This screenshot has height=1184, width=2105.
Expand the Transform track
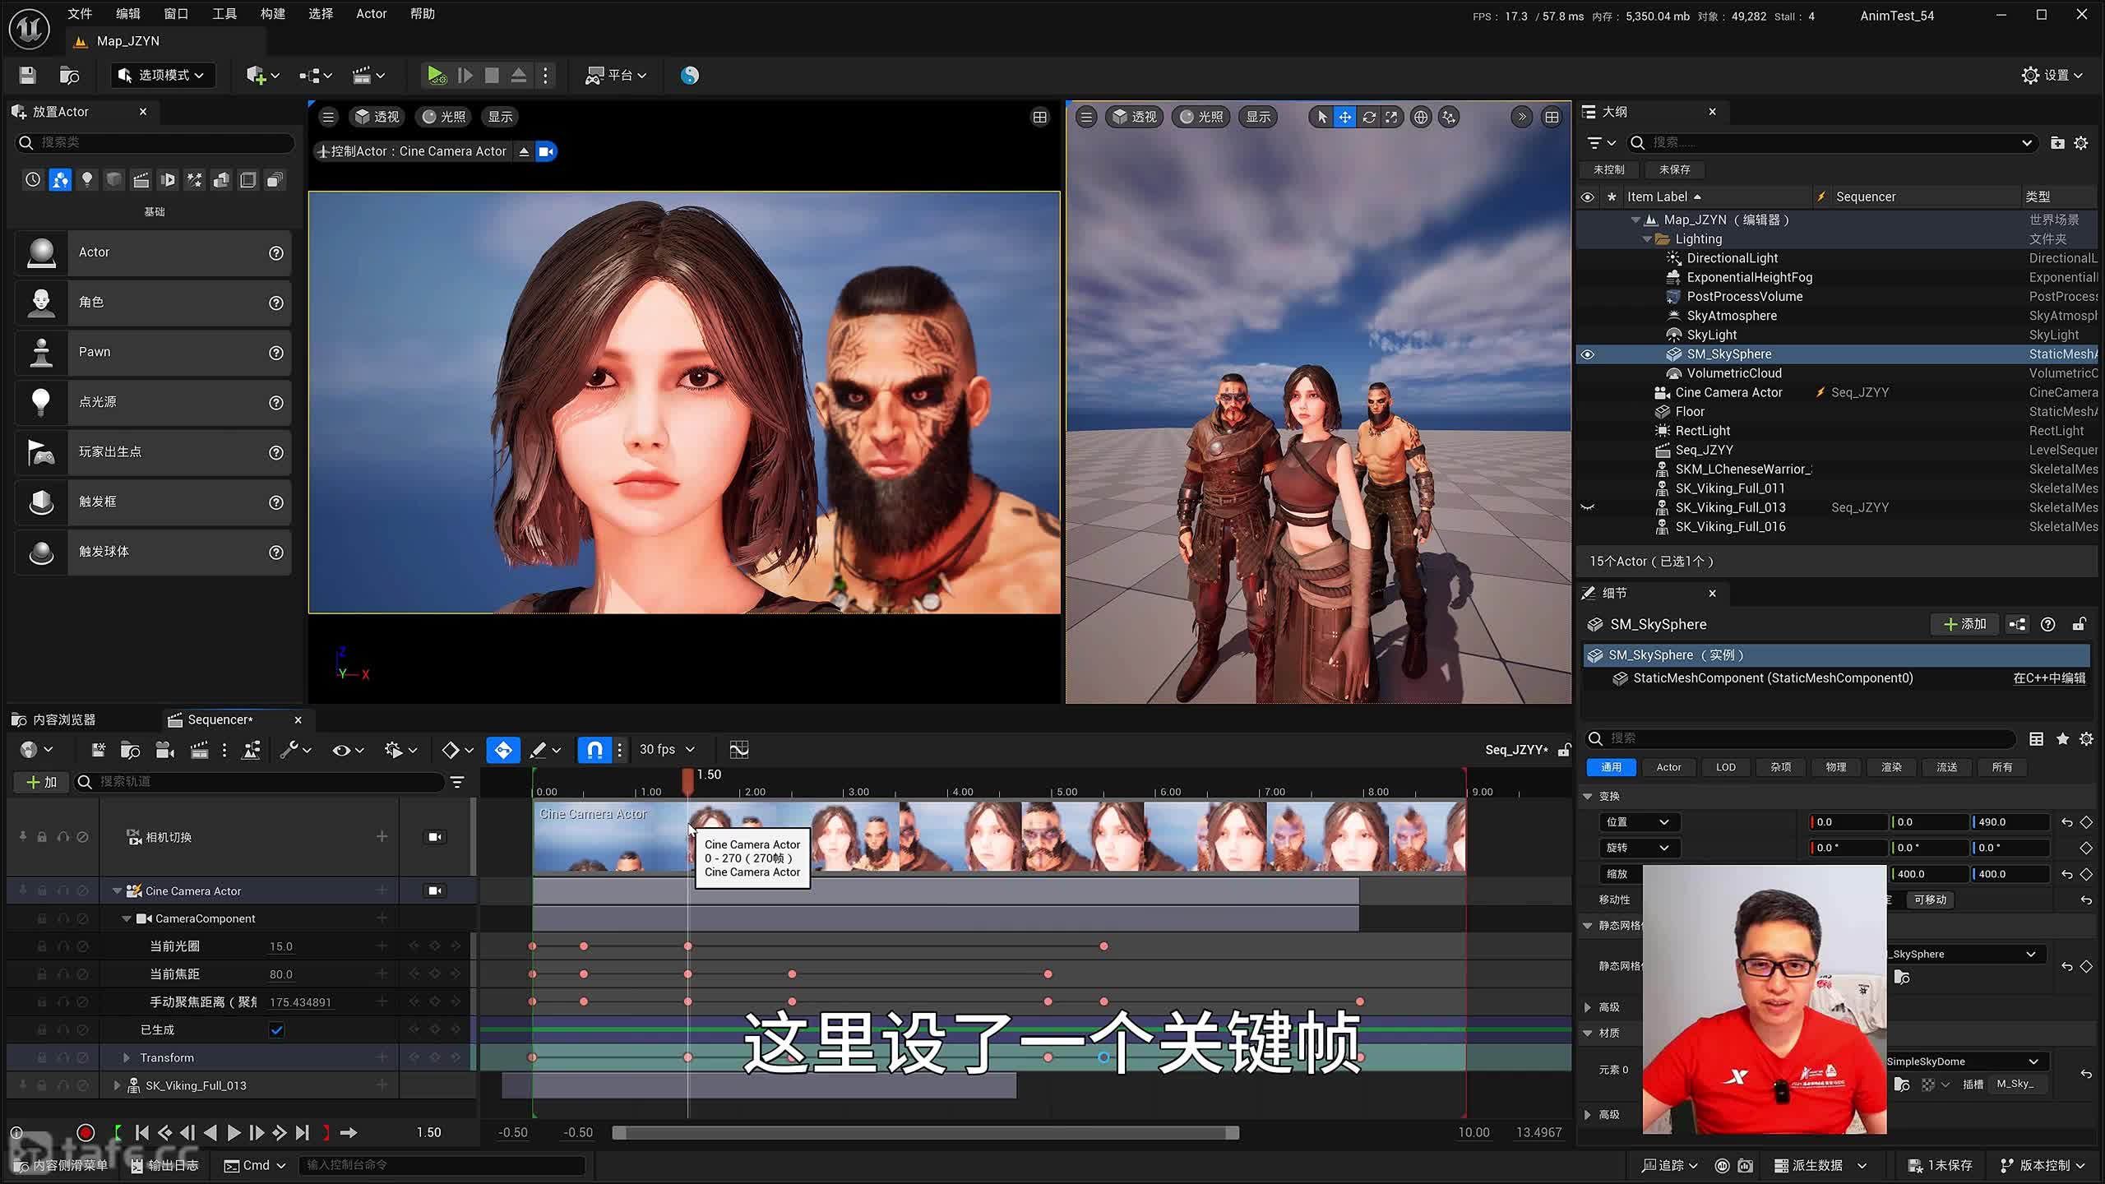[x=127, y=1058]
